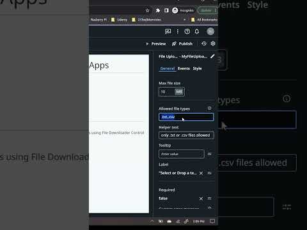Click the network tray icon
The width and height of the screenshot is (307, 230).
pyautogui.click(x=178, y=222)
